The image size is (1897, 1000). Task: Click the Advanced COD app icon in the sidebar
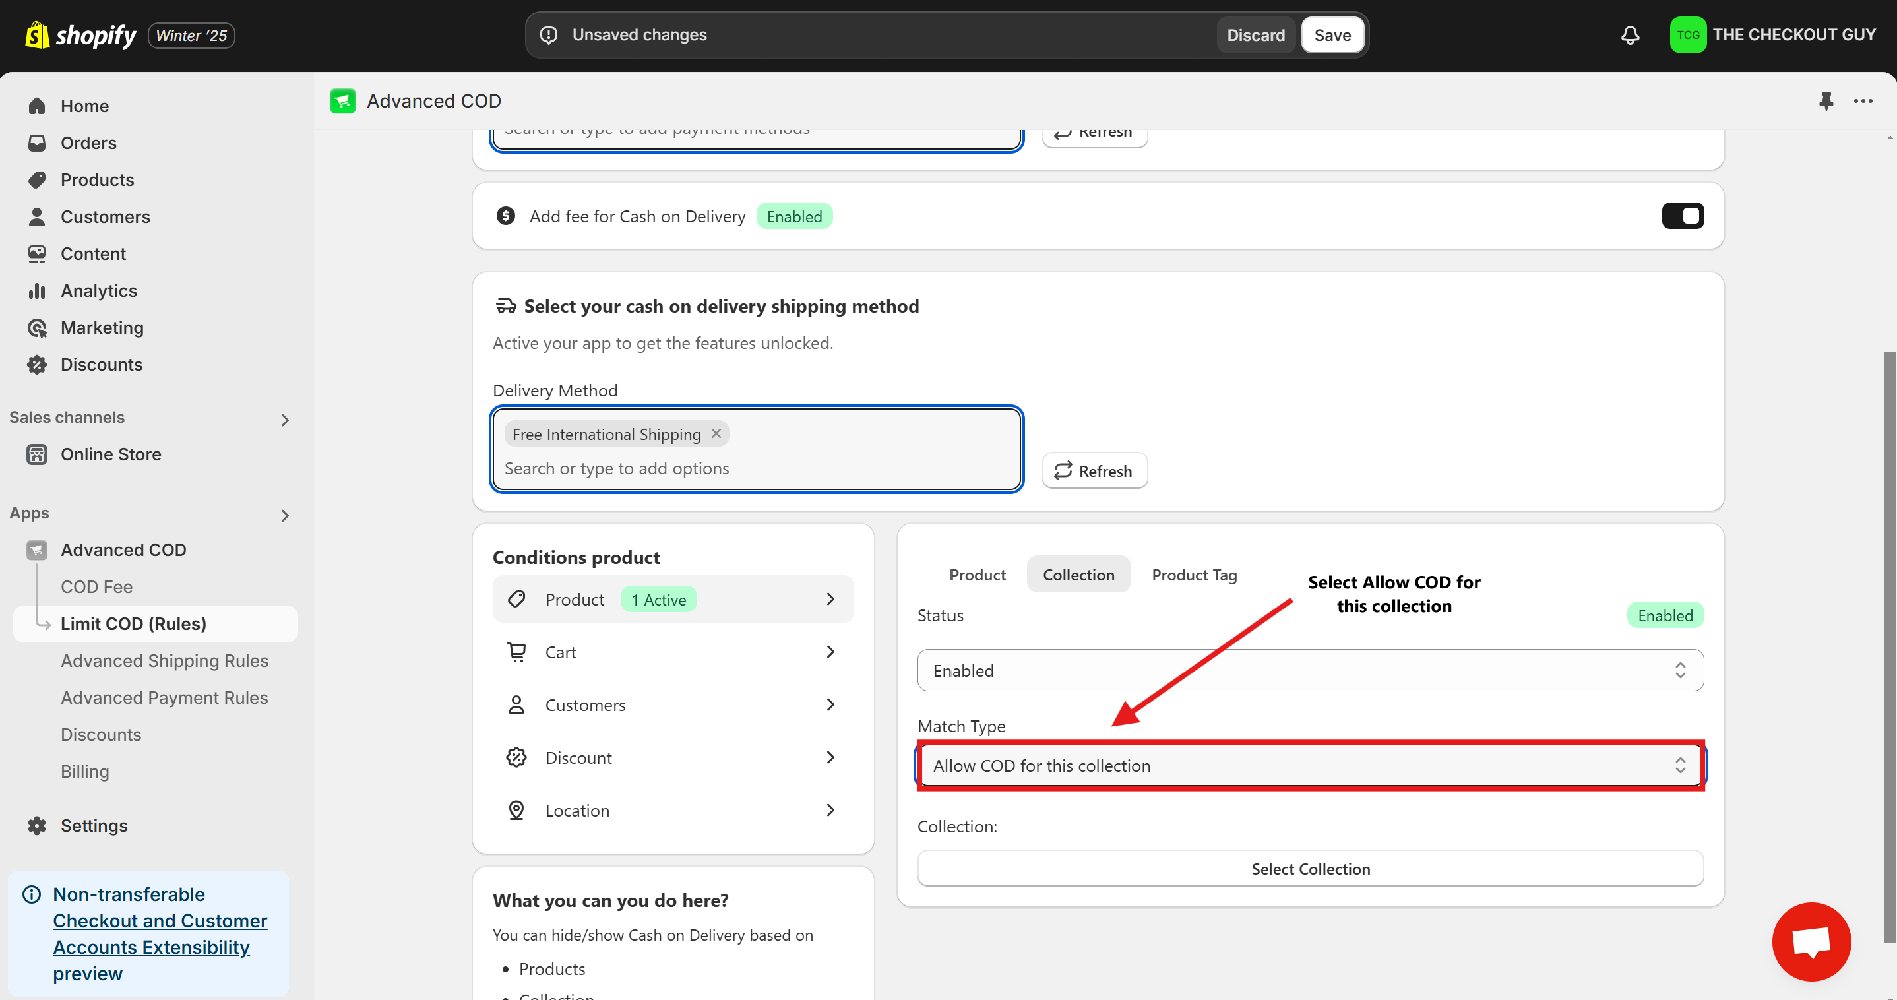(37, 550)
